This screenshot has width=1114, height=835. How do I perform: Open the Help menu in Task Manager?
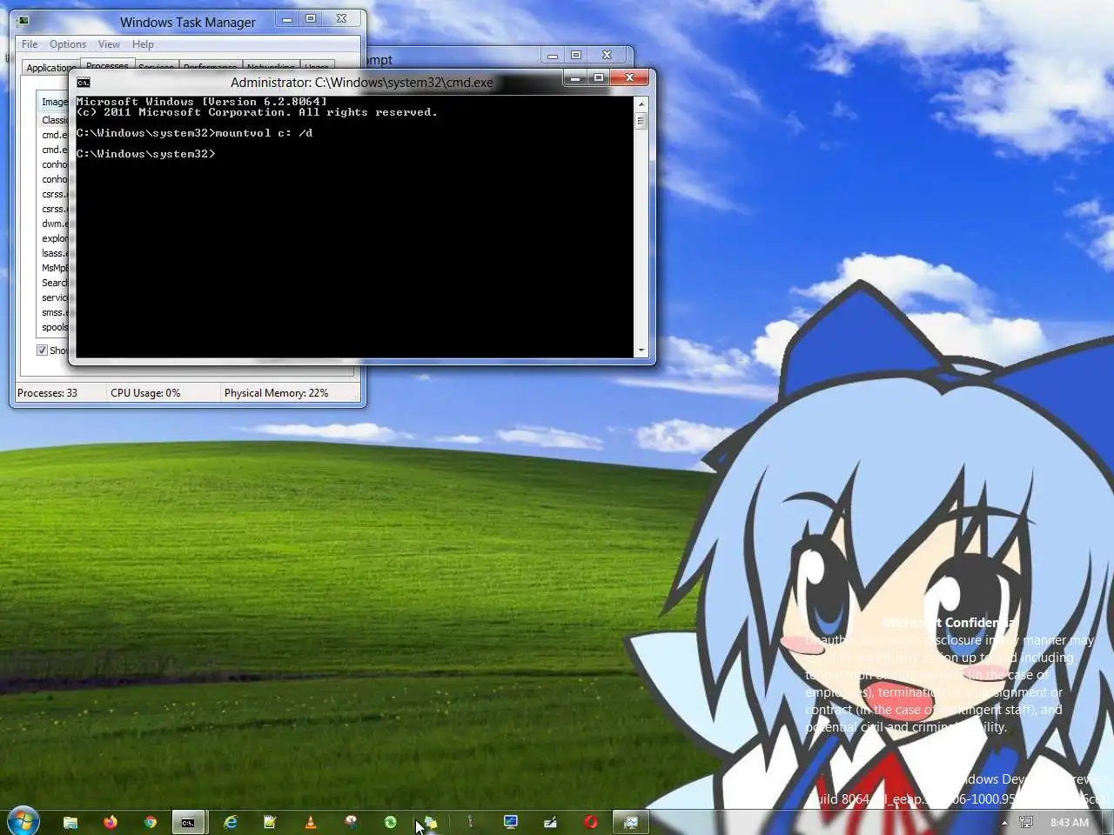143,44
